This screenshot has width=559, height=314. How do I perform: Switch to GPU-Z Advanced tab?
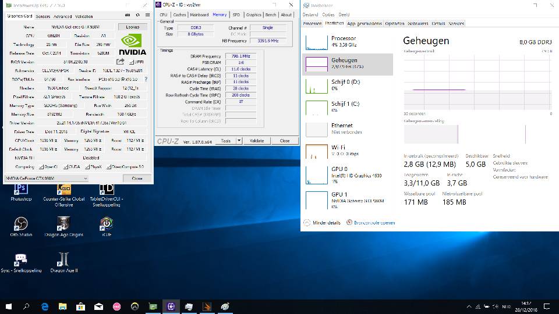(x=62, y=16)
